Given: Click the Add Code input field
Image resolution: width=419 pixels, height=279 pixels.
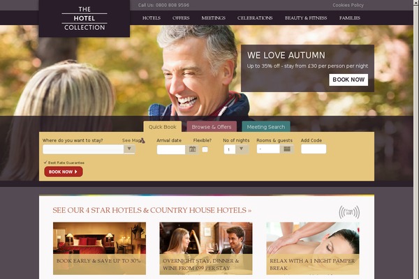Looking at the screenshot, I should (x=314, y=149).
